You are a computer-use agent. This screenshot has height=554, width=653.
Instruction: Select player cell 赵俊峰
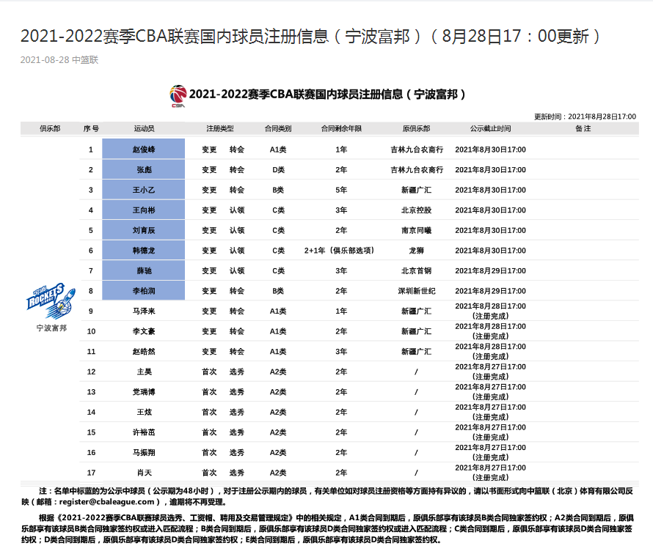pyautogui.click(x=144, y=149)
